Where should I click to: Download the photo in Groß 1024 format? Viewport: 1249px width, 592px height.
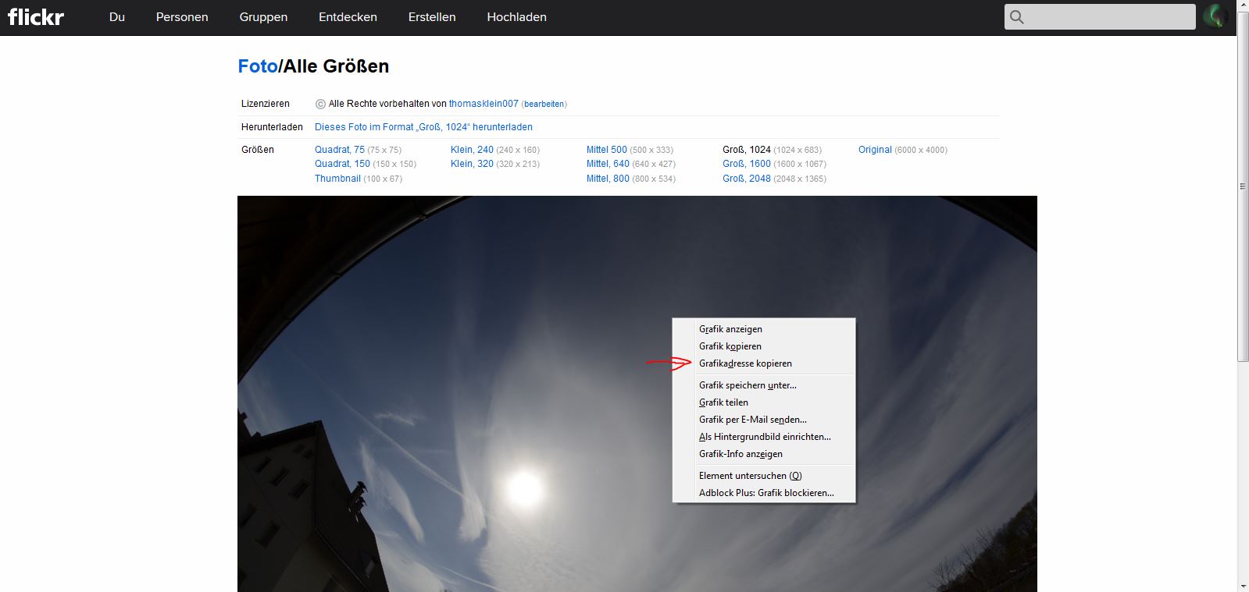click(x=423, y=127)
